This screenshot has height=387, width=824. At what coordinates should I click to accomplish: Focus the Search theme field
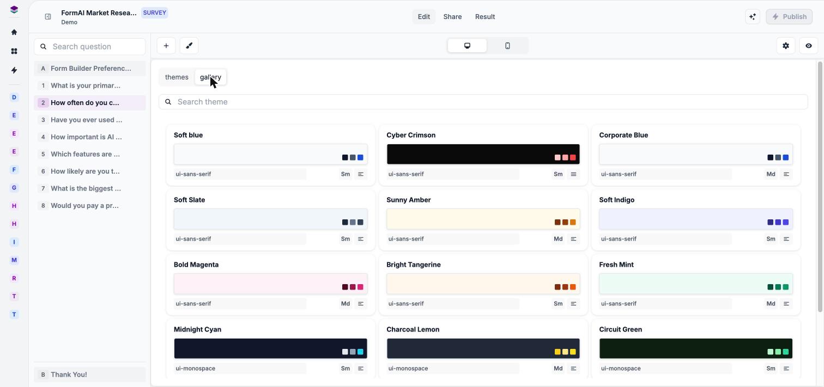coord(483,102)
